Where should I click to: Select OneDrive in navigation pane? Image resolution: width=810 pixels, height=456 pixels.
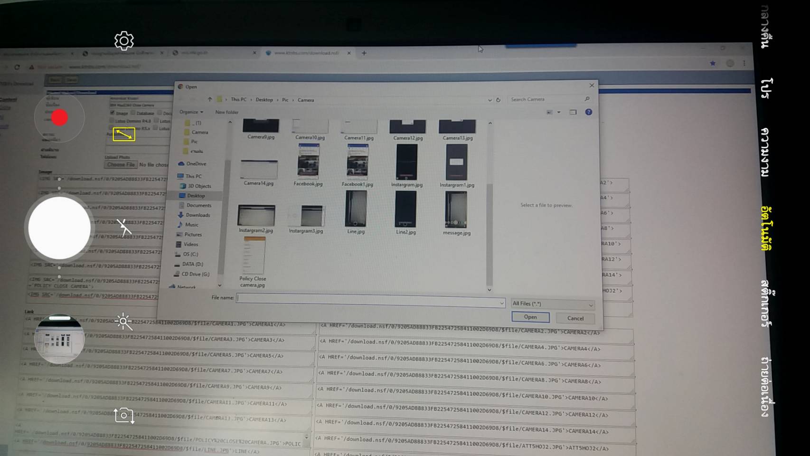(x=192, y=164)
